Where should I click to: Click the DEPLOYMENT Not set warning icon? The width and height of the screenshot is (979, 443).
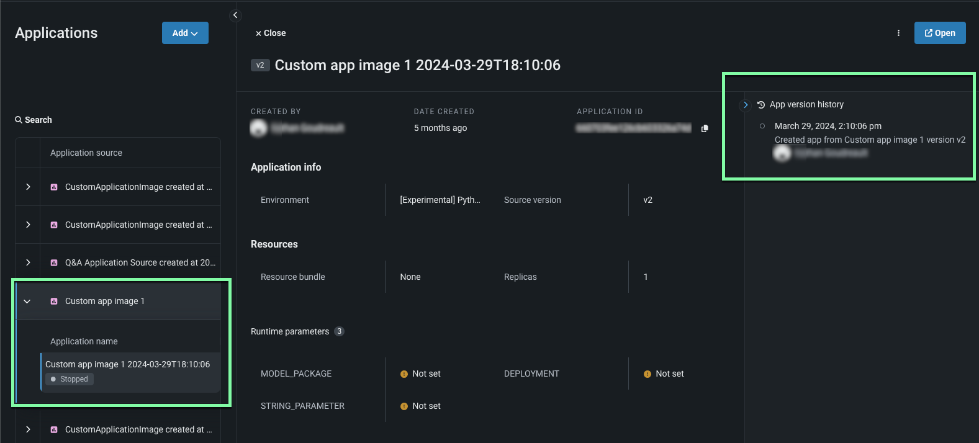(x=647, y=374)
